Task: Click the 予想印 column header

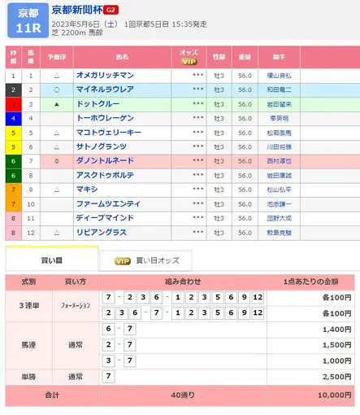Action: point(57,57)
